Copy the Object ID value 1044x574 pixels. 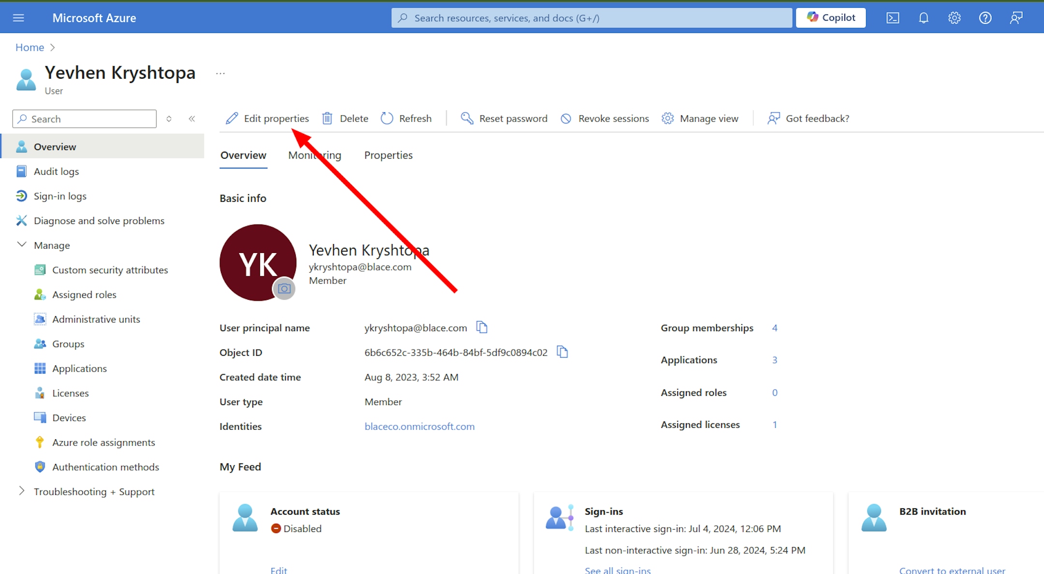(x=562, y=352)
